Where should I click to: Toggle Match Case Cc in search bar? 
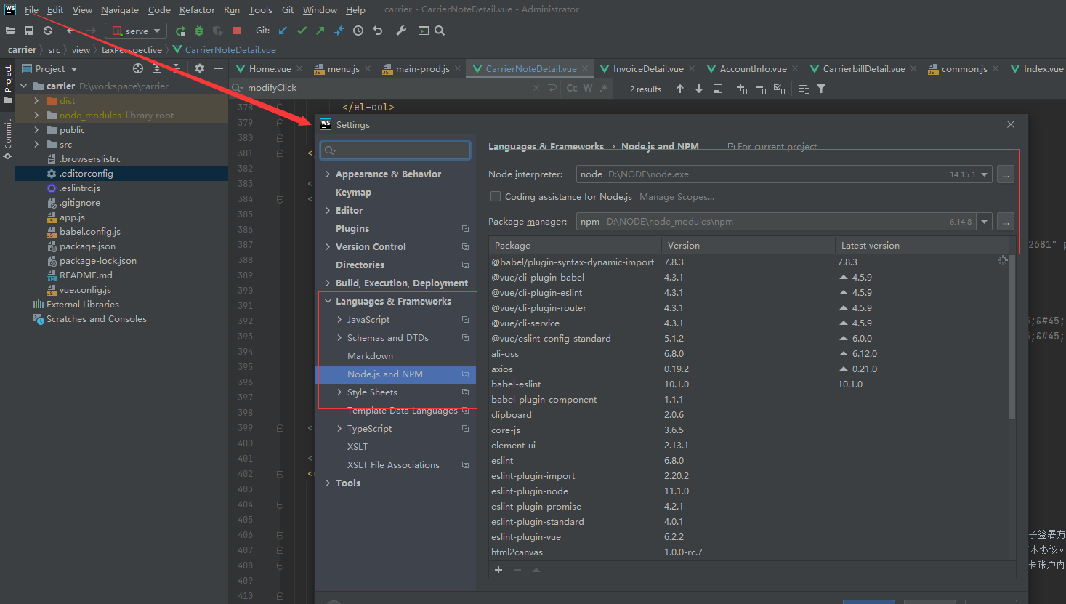coord(572,88)
